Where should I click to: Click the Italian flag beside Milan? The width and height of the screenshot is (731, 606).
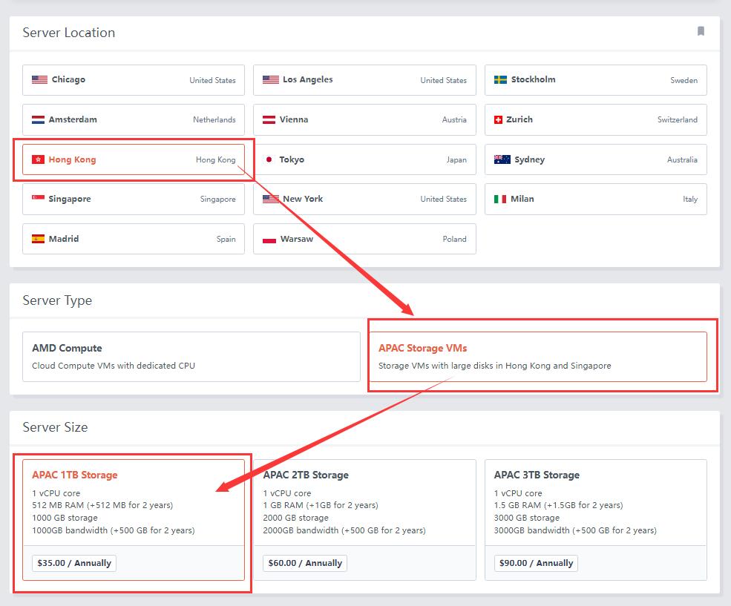pyautogui.click(x=500, y=199)
